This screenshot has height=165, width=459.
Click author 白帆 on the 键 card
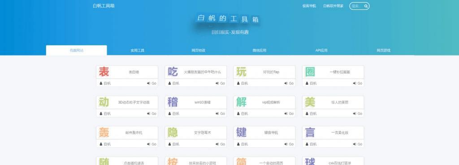pos(242,144)
